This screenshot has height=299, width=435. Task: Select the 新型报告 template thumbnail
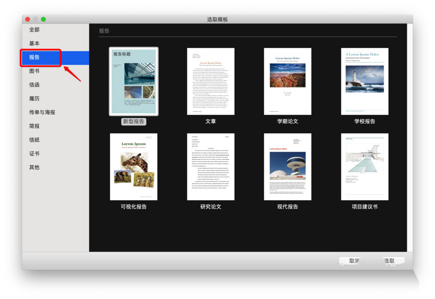pyautogui.click(x=134, y=82)
